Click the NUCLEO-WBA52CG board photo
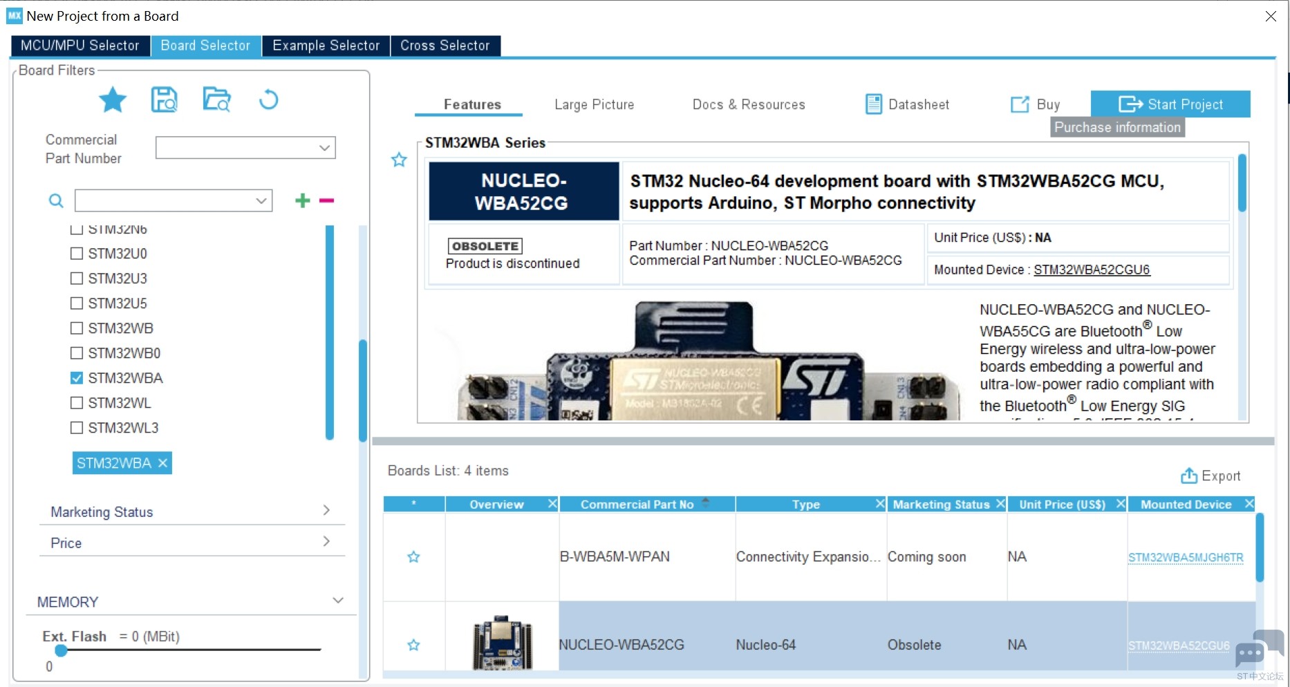Image resolution: width=1290 pixels, height=687 pixels. pos(710,361)
